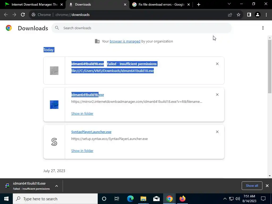Click Failed - Insufficient permissions status text
The width and height of the screenshot is (272, 204).
pyautogui.click(x=132, y=64)
